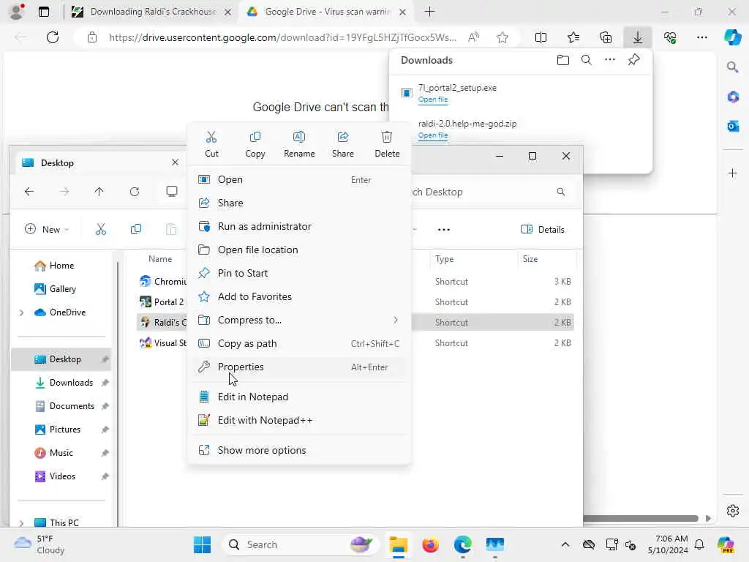Refresh File Explorer view
The width and height of the screenshot is (749, 562).
click(x=135, y=192)
